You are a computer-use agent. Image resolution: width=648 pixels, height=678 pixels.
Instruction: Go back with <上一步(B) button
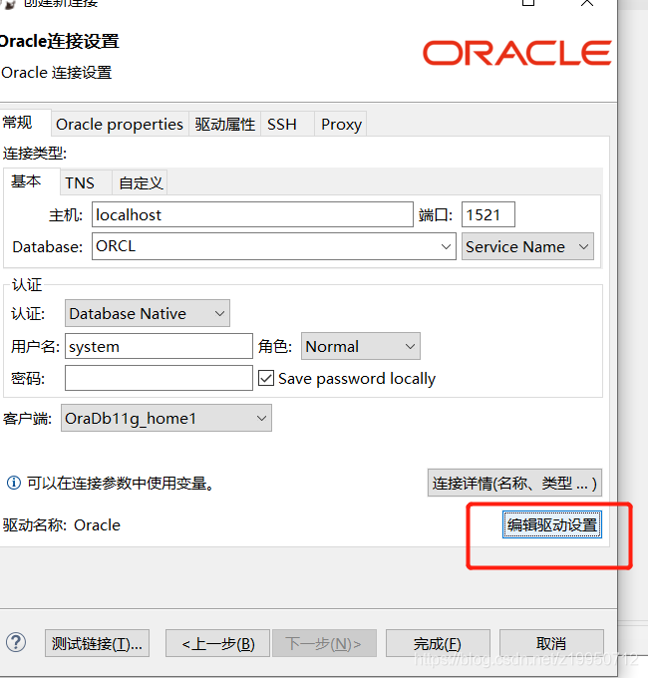(x=217, y=643)
